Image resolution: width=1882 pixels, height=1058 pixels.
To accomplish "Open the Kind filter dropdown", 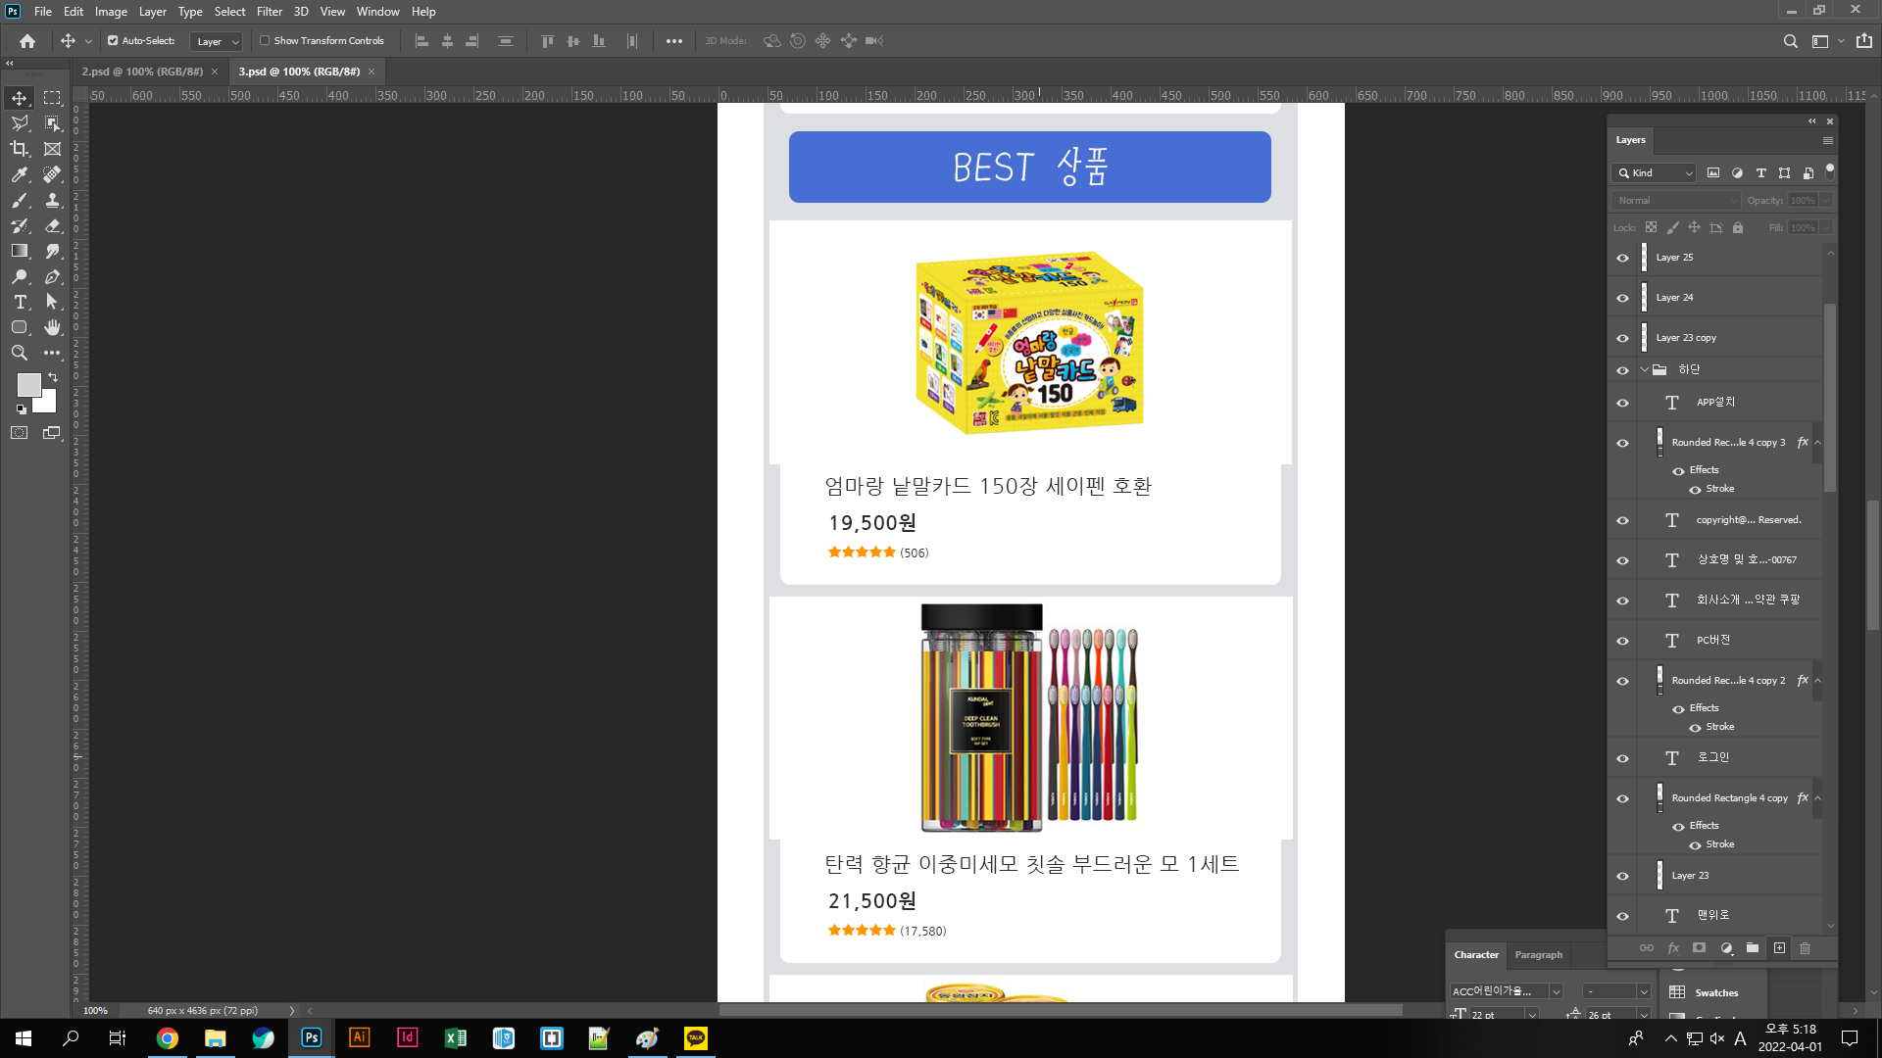I will (1654, 173).
